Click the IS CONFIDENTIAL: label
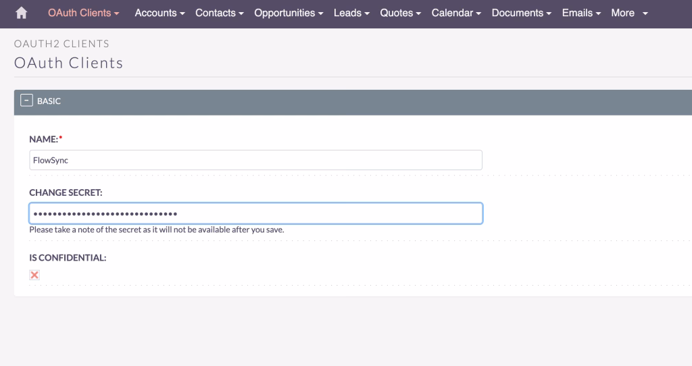 pyautogui.click(x=68, y=258)
